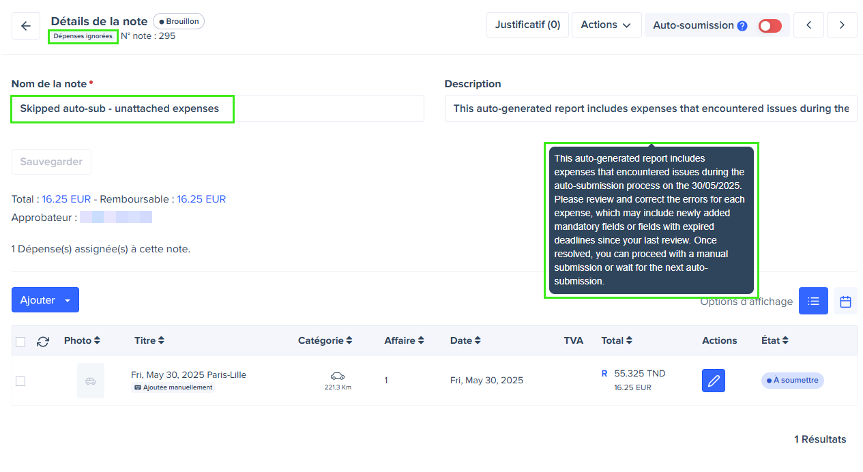Click the Brouillon status badge
The width and height of the screenshot is (863, 472).
click(179, 21)
